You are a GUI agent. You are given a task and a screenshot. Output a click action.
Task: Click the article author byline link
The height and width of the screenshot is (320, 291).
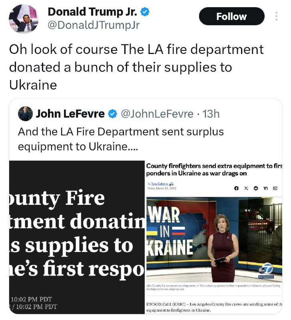click(x=159, y=184)
